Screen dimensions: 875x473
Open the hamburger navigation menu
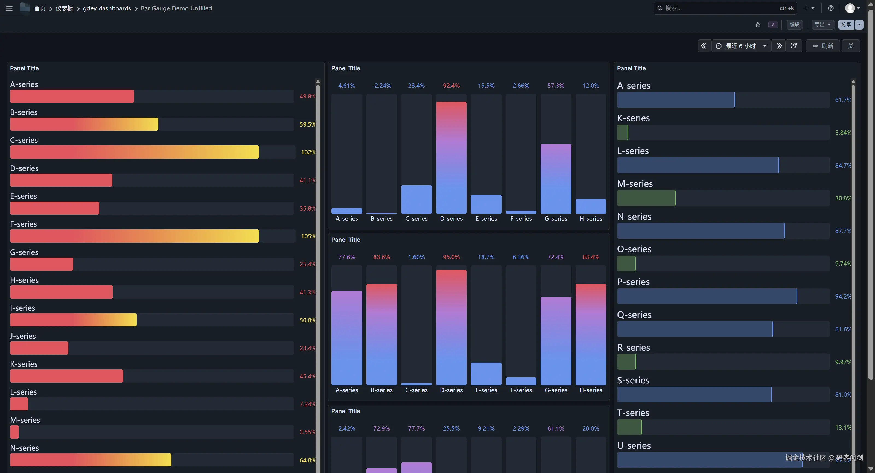(9, 8)
